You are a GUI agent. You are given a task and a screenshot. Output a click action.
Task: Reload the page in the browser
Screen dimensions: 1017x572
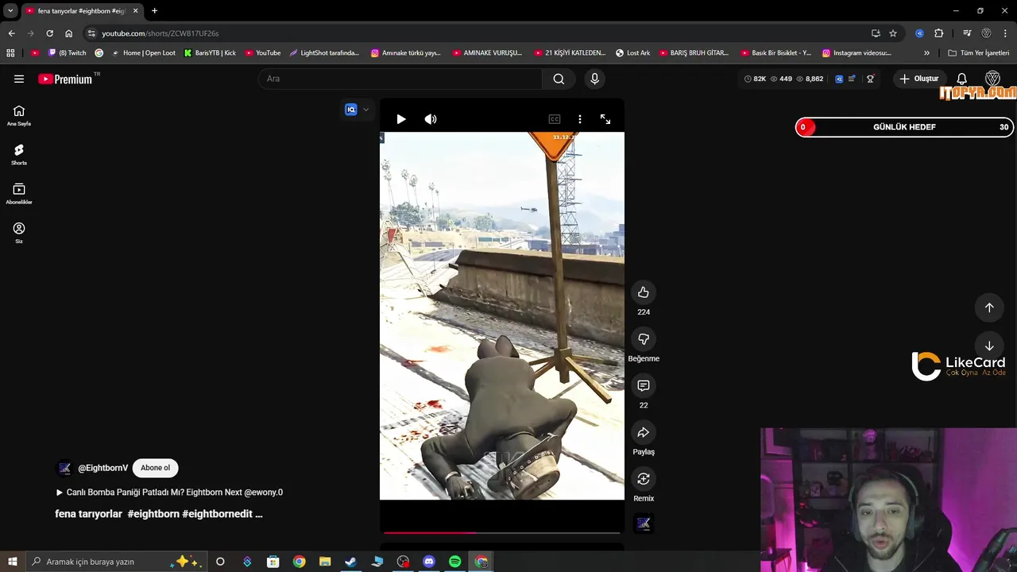[x=49, y=33]
